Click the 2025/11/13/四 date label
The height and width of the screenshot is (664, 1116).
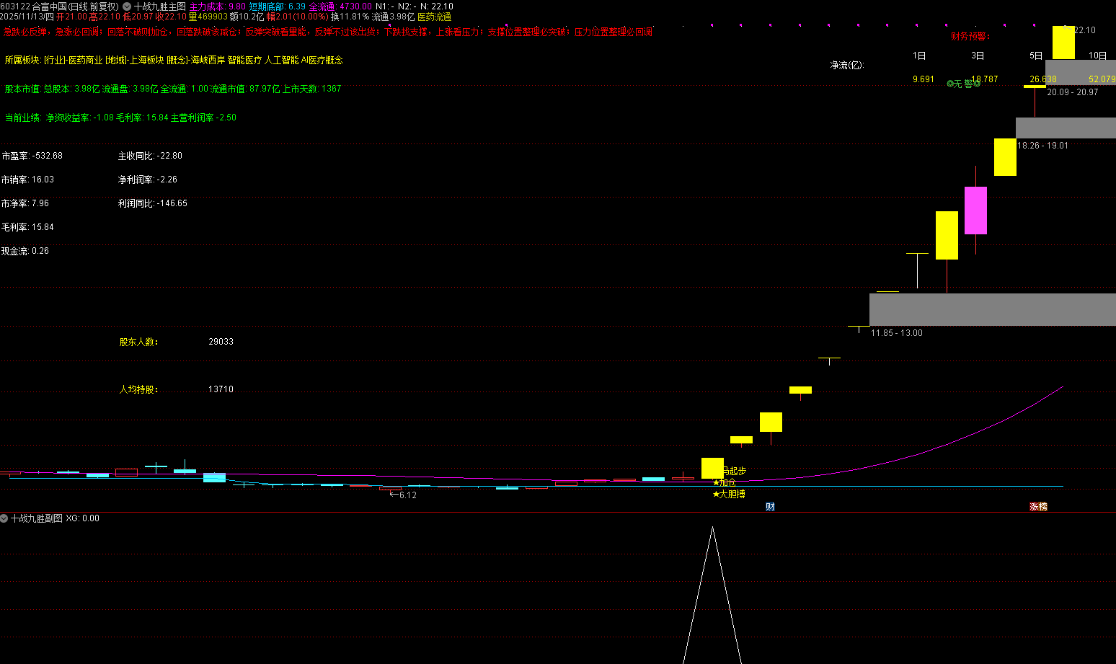click(x=27, y=17)
